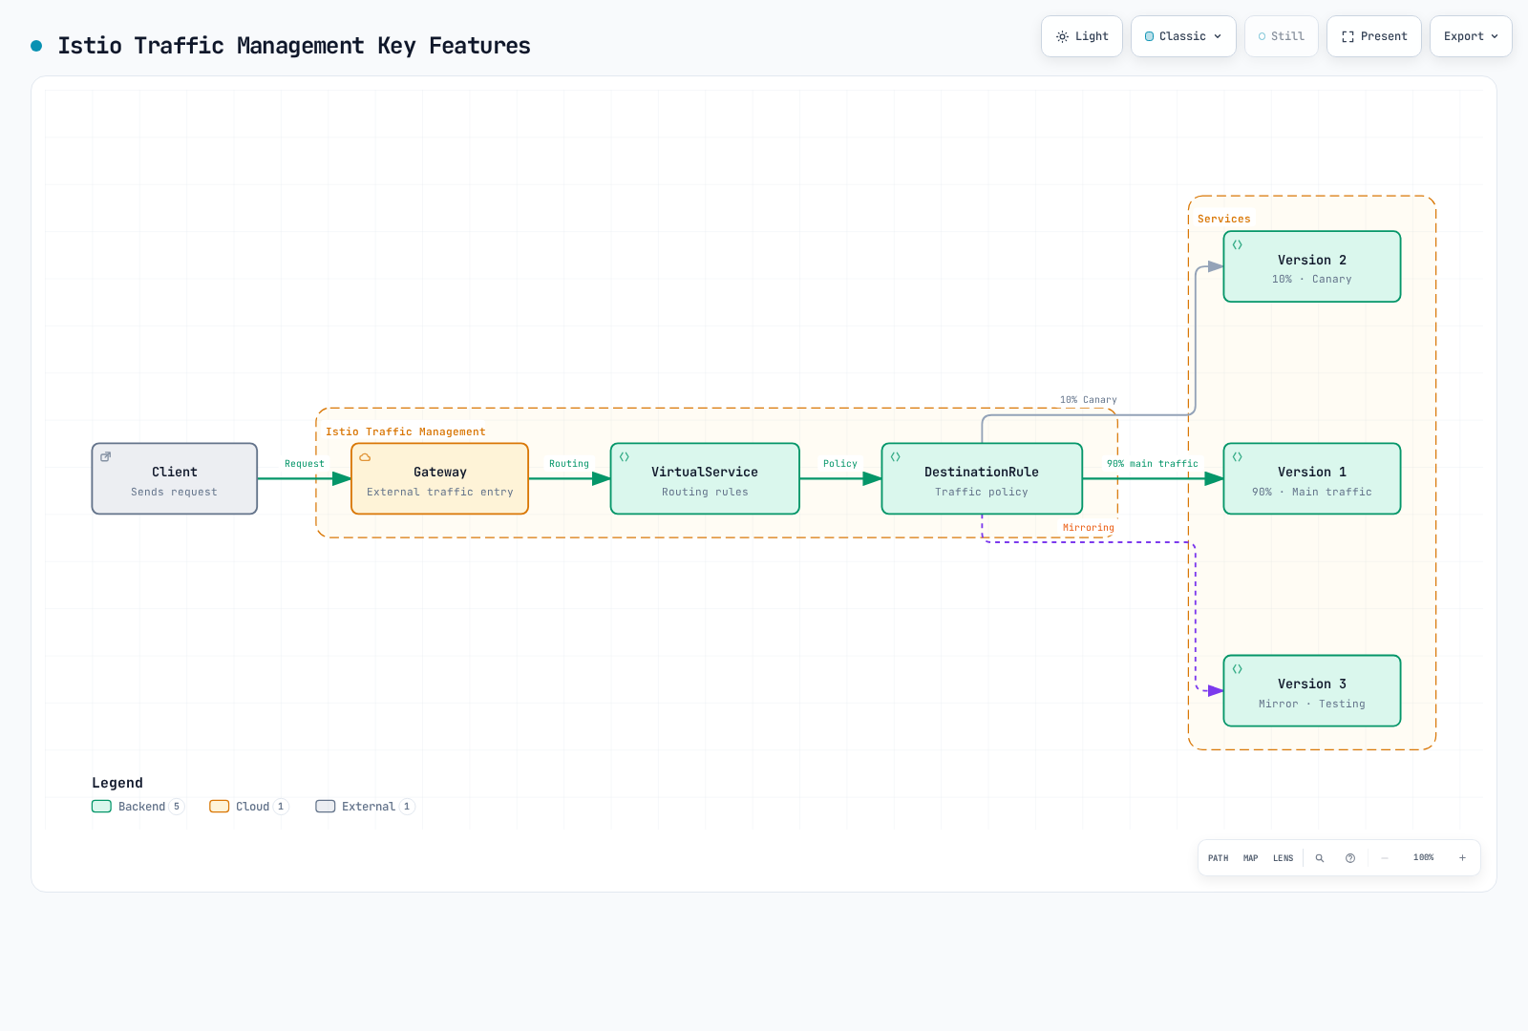This screenshot has height=1031, width=1528.
Task: Click the Present button
Action: (x=1373, y=36)
